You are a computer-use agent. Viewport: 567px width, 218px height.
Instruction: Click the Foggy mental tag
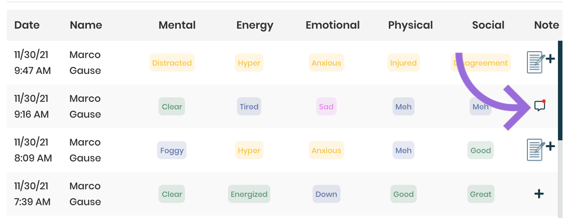[172, 150]
